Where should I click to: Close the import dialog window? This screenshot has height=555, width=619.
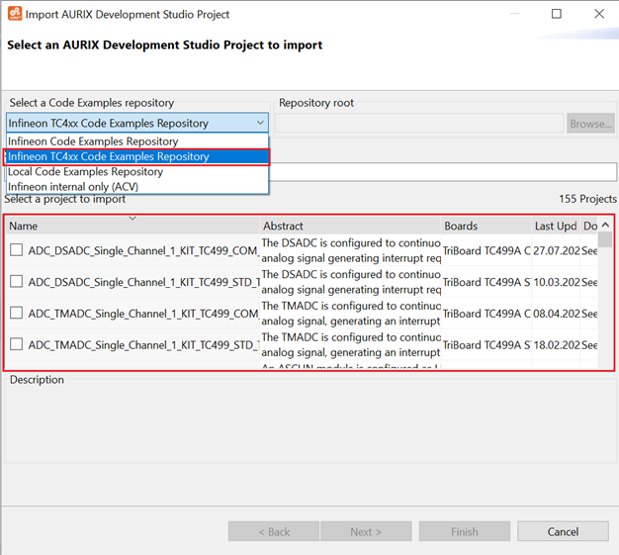click(599, 14)
